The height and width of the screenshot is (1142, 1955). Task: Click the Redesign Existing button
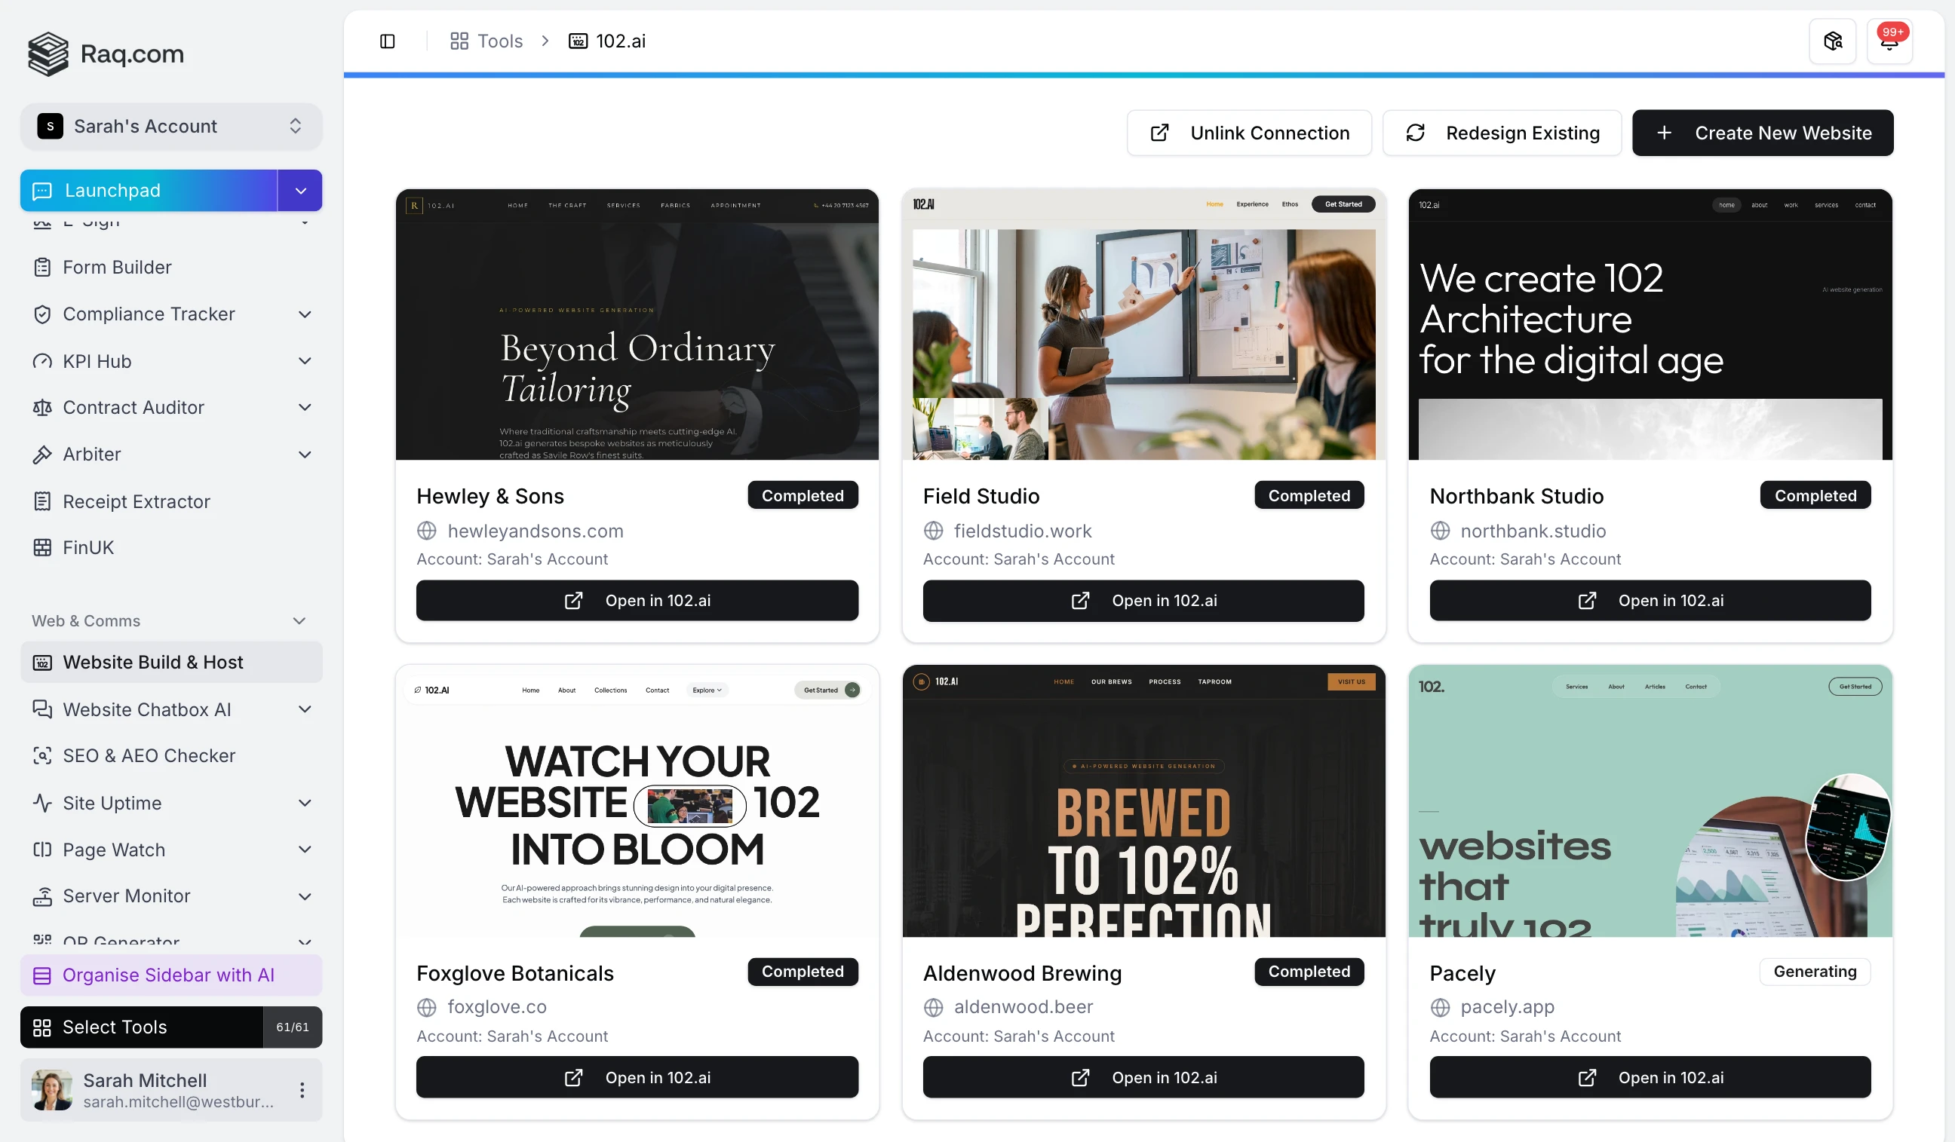click(1502, 133)
